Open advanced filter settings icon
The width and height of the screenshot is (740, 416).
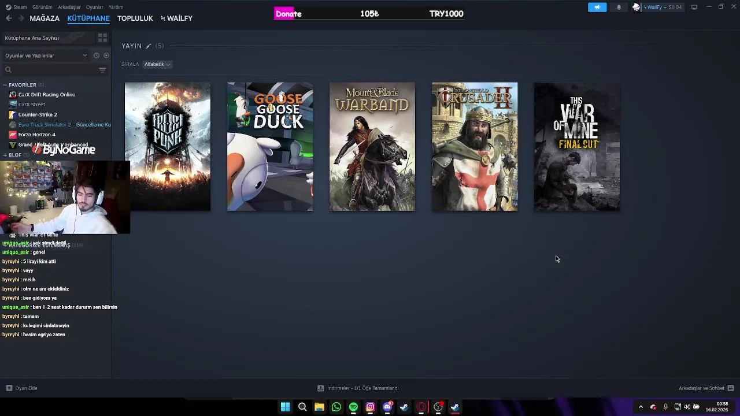point(102,70)
